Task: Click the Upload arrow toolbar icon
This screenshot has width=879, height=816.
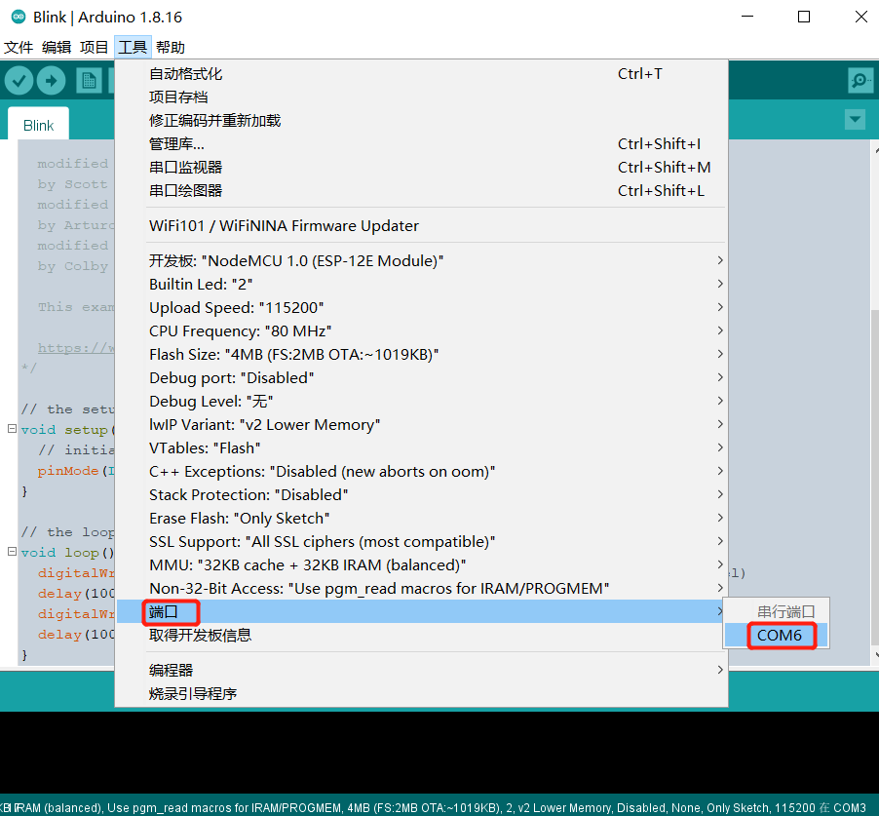Action: (51, 81)
